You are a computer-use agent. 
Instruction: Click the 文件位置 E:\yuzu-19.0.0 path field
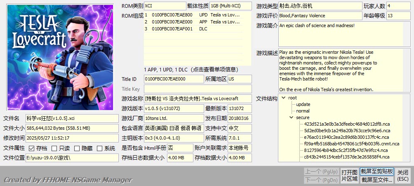(x=72, y=158)
